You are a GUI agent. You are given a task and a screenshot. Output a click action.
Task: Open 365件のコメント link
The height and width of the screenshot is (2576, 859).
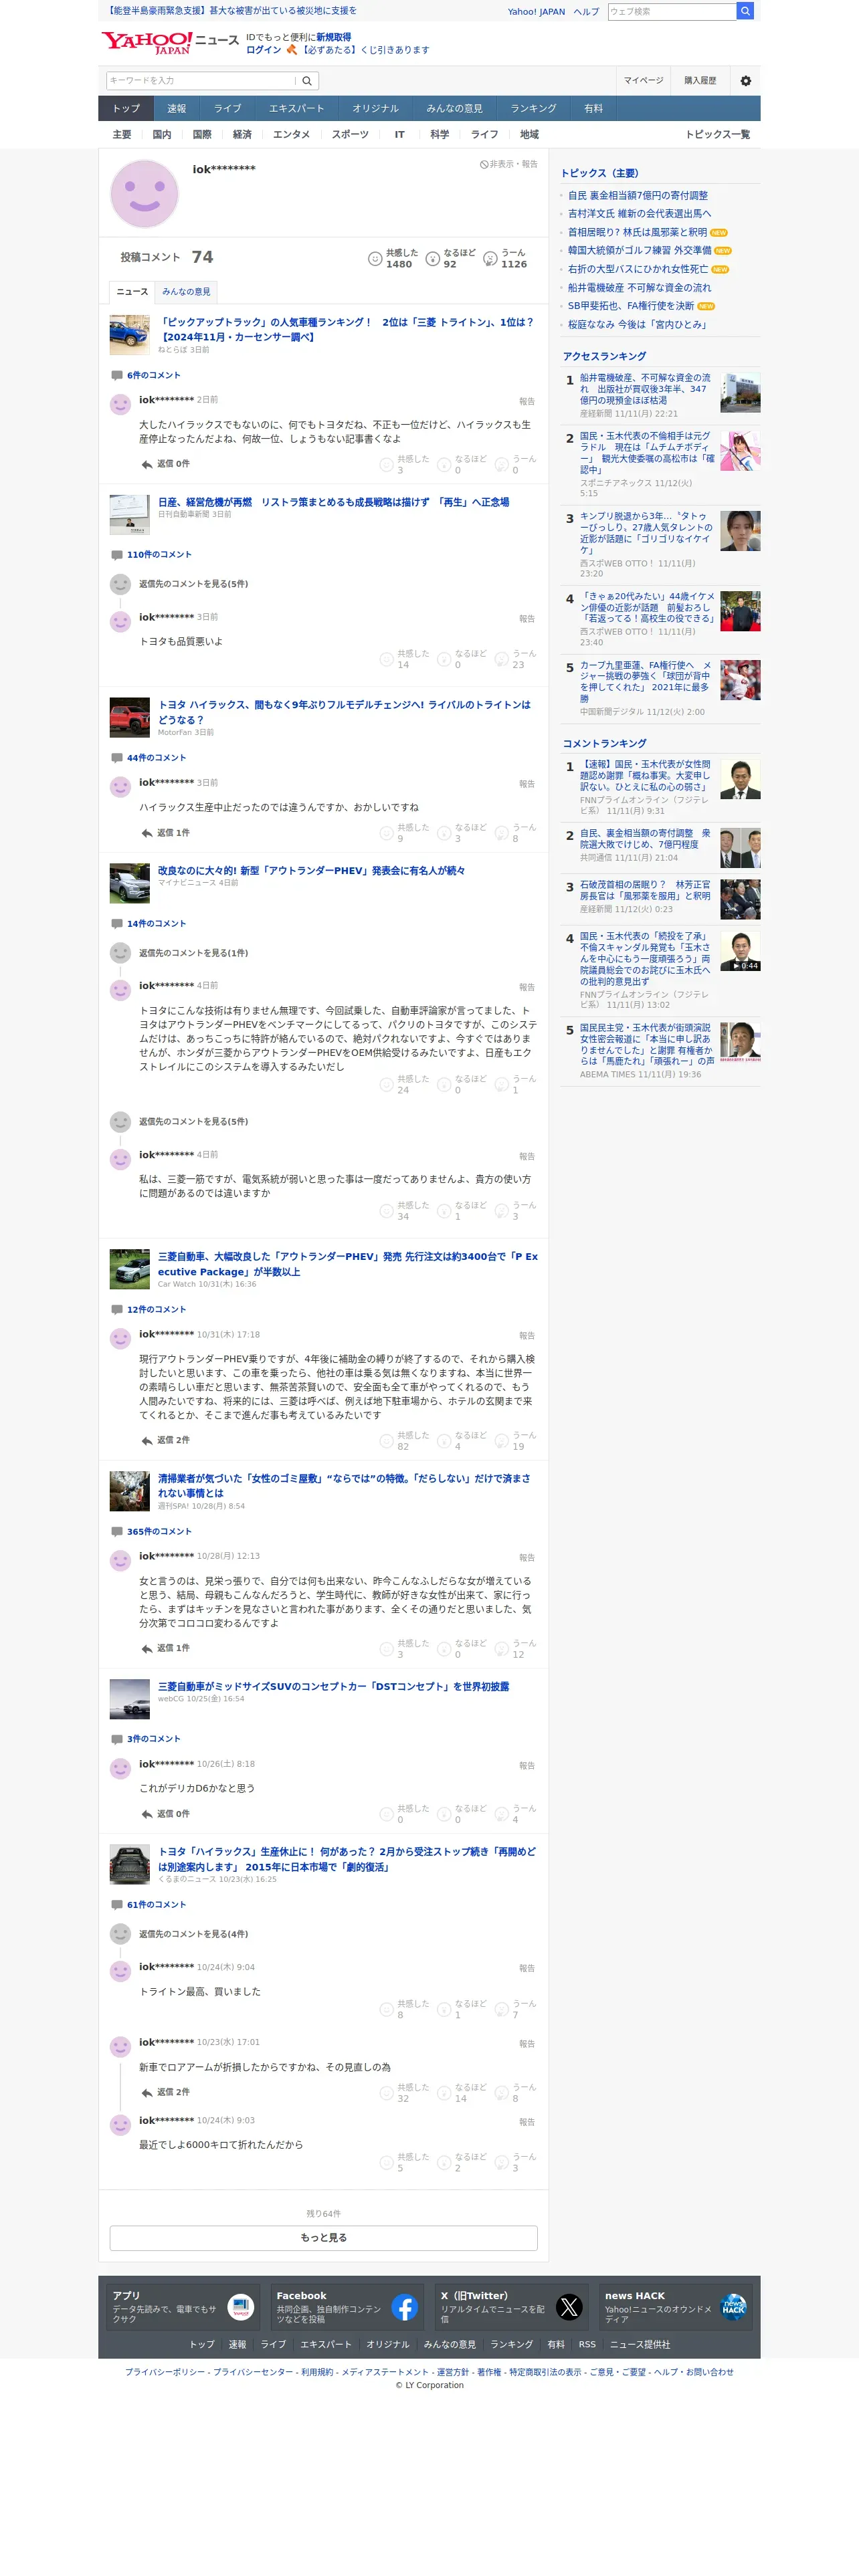[159, 1532]
